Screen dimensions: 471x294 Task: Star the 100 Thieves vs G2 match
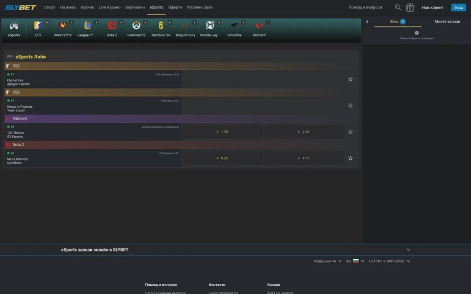pos(350,132)
